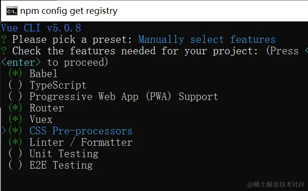The image size is (308, 191).
Task: Enable the PWA Support checkbox
Action: click(x=15, y=97)
